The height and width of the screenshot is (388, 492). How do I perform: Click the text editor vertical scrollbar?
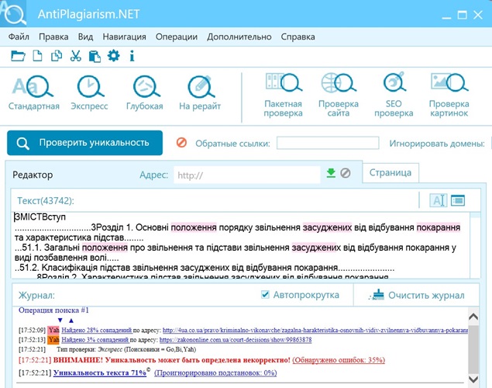click(476, 245)
